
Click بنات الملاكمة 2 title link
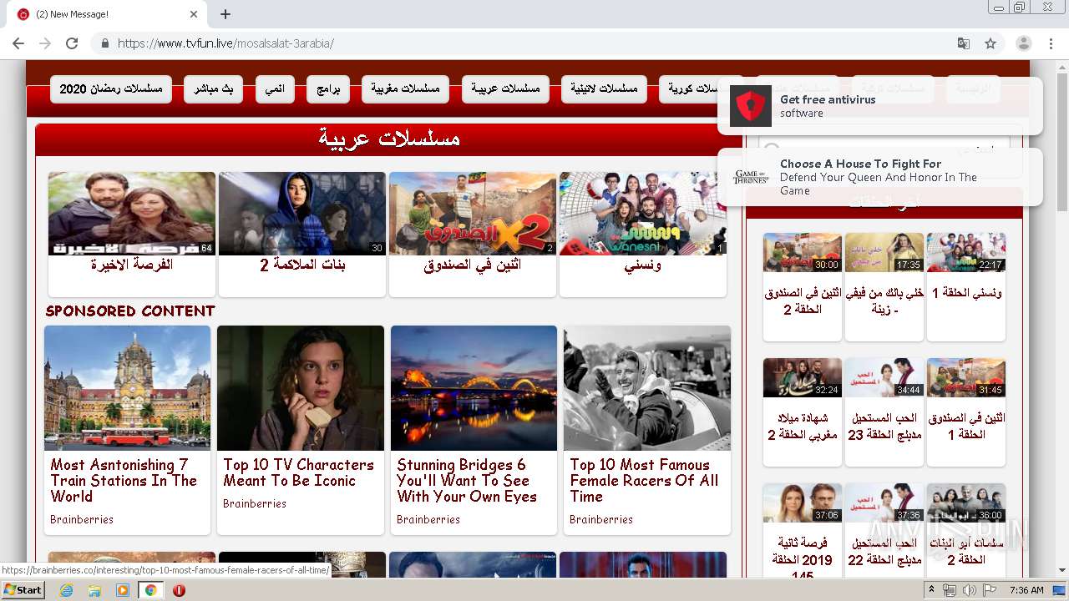[x=302, y=265]
